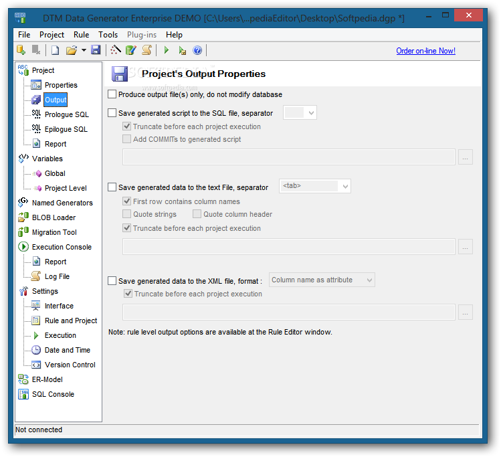Click the SQL Console icon

point(23,393)
